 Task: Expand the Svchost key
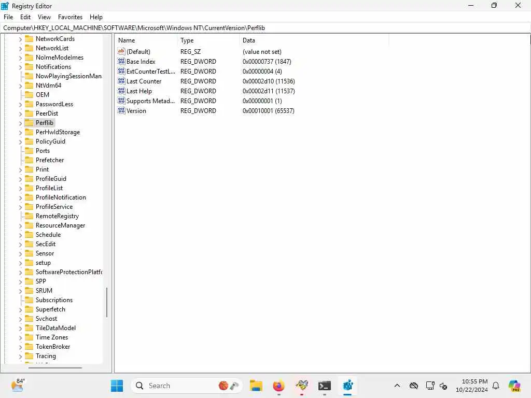point(20,319)
